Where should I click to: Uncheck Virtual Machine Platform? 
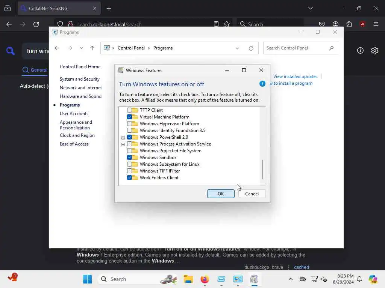point(129,117)
